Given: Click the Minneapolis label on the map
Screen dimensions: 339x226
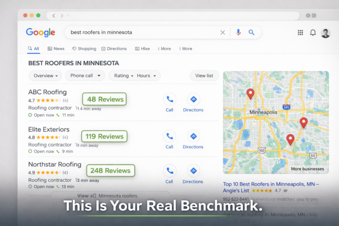Looking at the screenshot, I should tap(264, 112).
